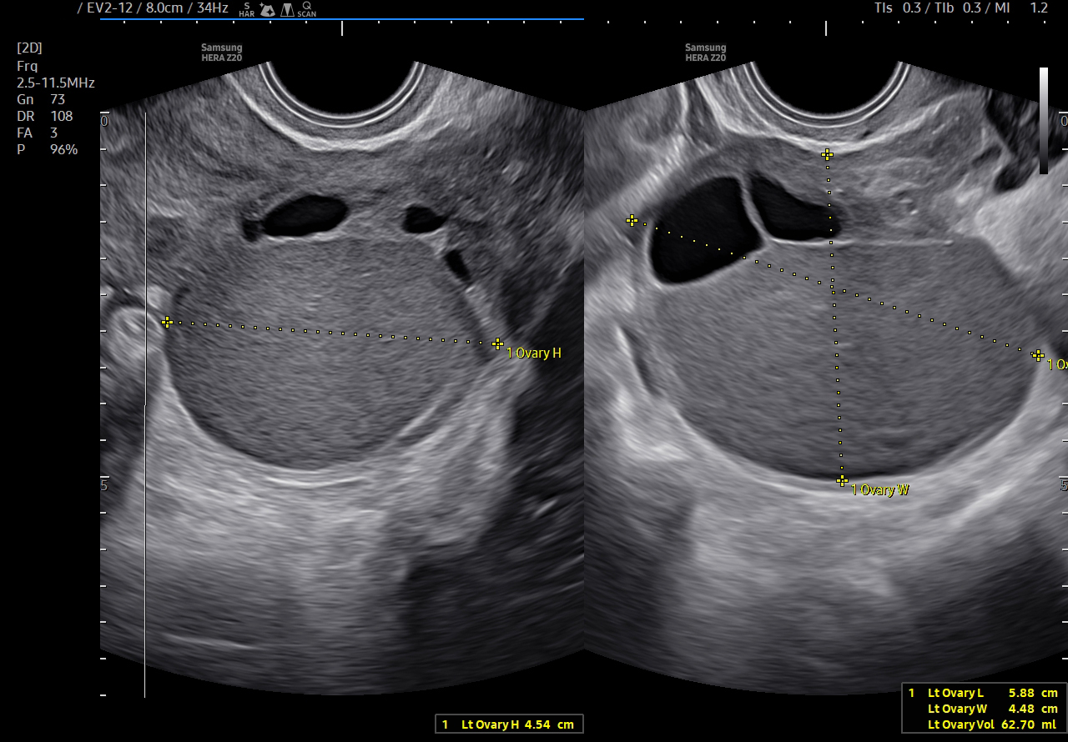This screenshot has width=1068, height=742.
Task: Select right caliper of ovary length line
Action: click(1037, 355)
